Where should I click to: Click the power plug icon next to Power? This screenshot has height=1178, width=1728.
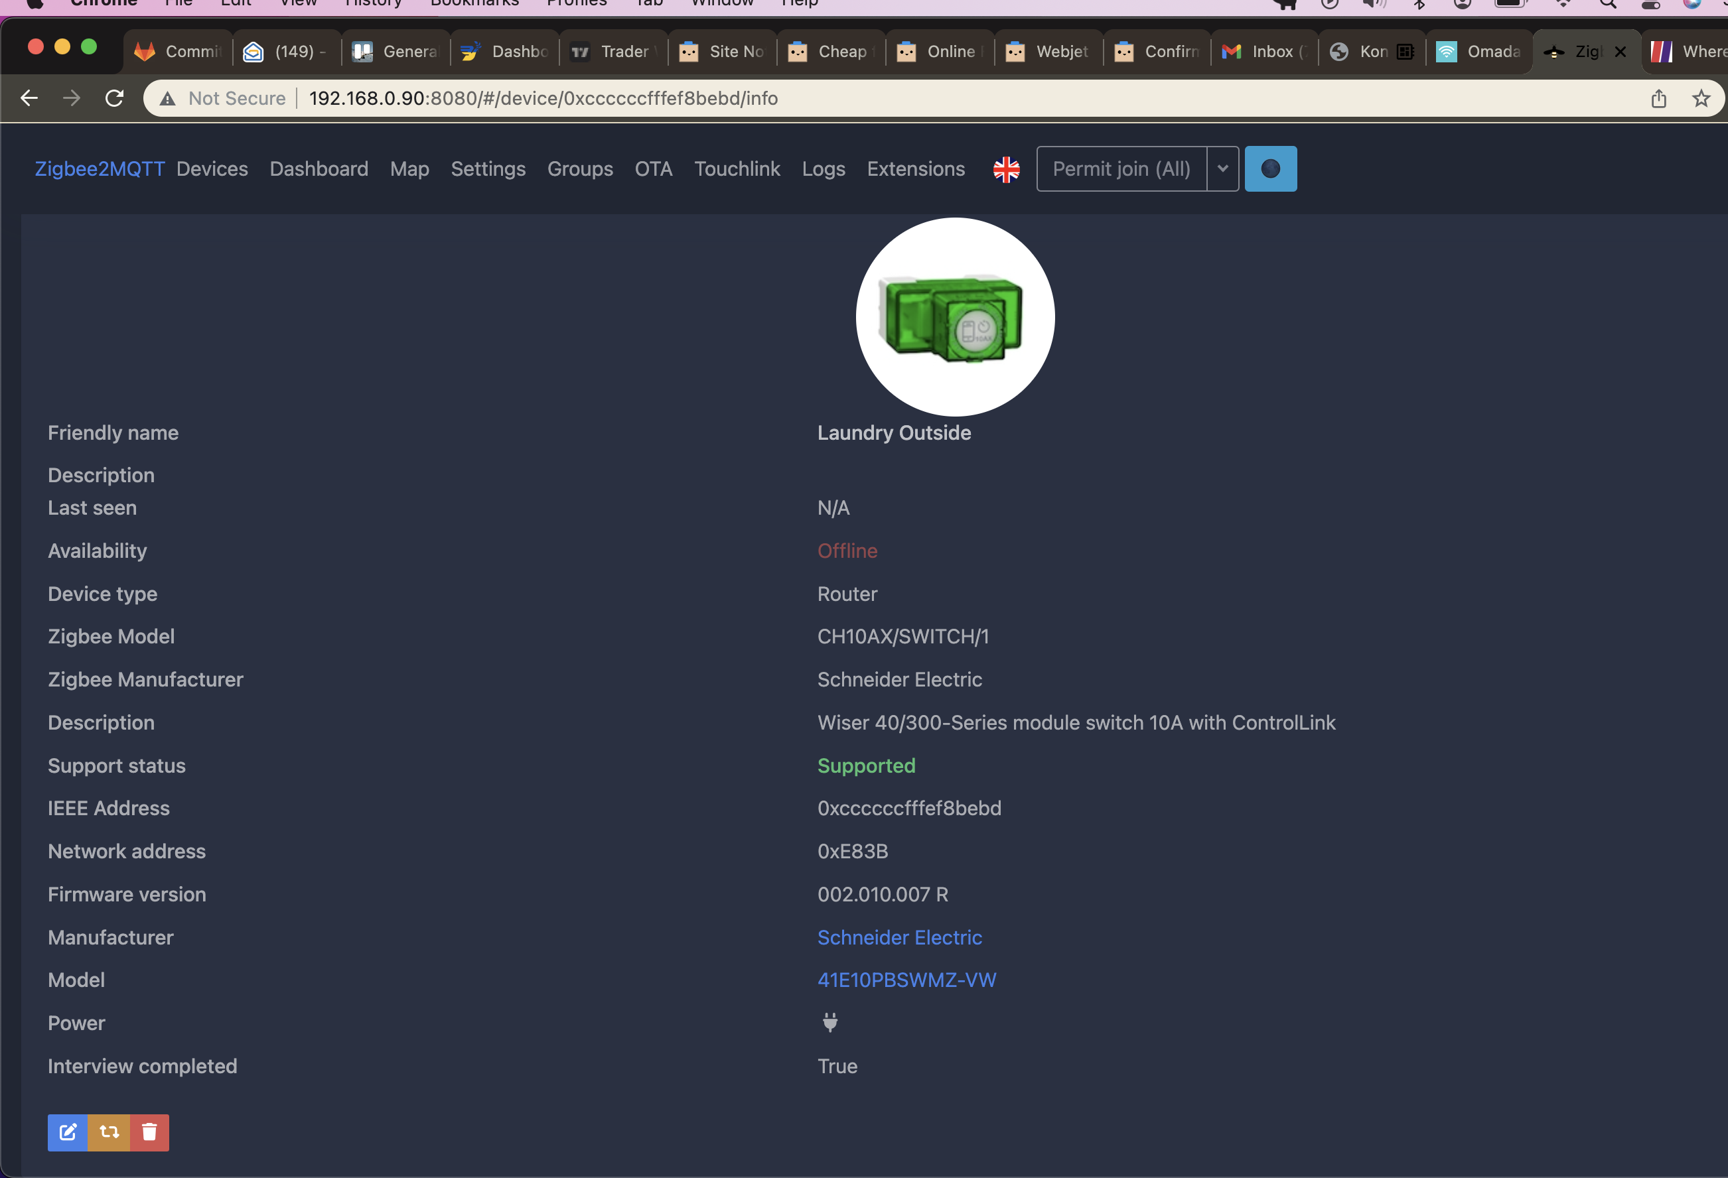click(x=829, y=1023)
